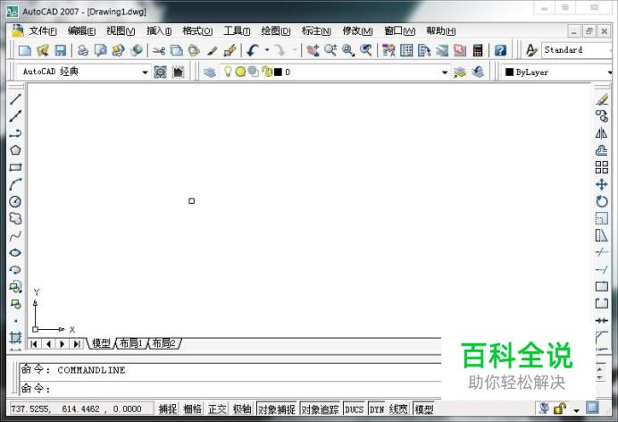The height and width of the screenshot is (422, 618).
Task: Toggle 线宽 lineweight display in status bar
Action: (x=397, y=409)
